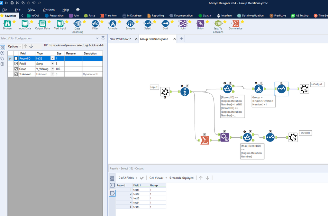This screenshot has height=216, width=328.
Task: Open the Options dropdown in configuration
Action: (14, 46)
